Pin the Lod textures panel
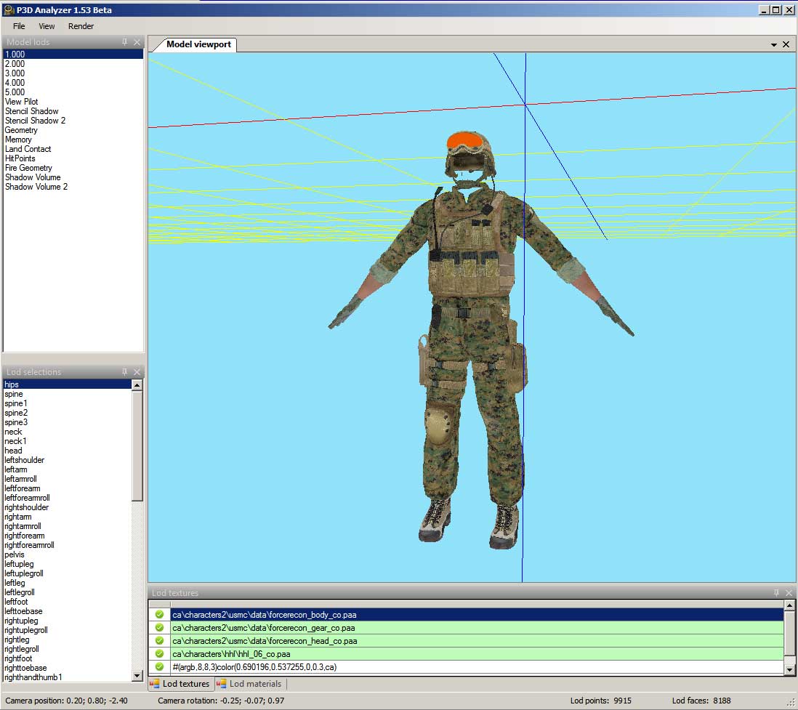 coord(776,593)
